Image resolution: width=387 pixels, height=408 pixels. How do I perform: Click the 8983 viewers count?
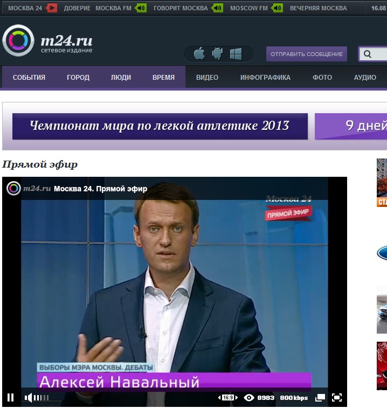(x=266, y=398)
